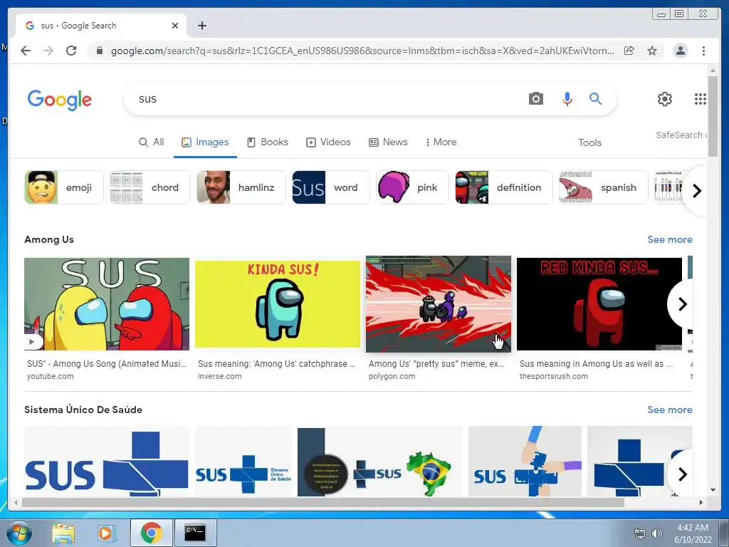Click the thesportsrush.com source text
Screen dimensions: 729x547
pos(553,376)
